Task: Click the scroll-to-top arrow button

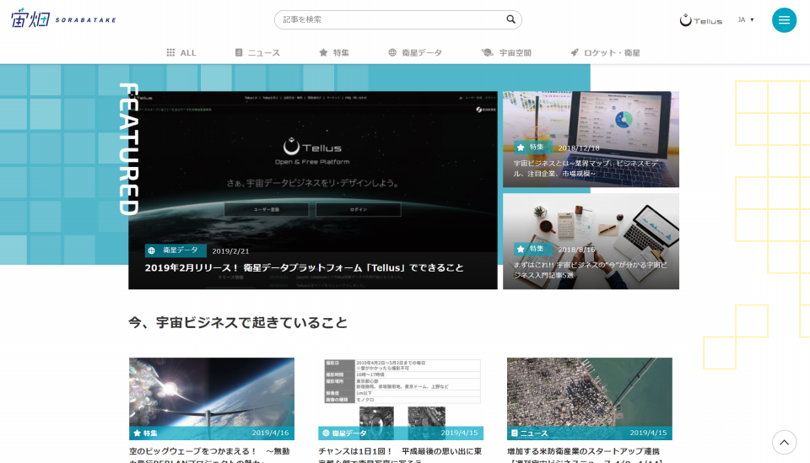Action: pos(784,442)
